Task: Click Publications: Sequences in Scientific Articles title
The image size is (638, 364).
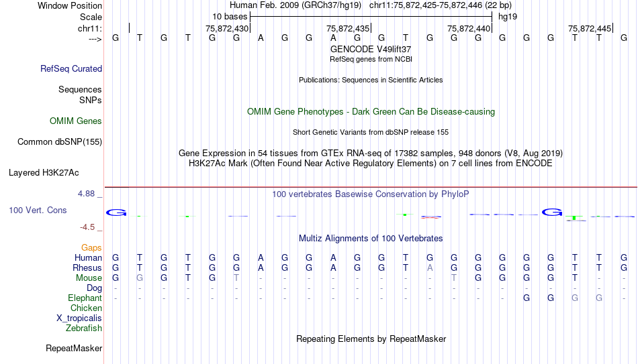Action: pos(371,80)
